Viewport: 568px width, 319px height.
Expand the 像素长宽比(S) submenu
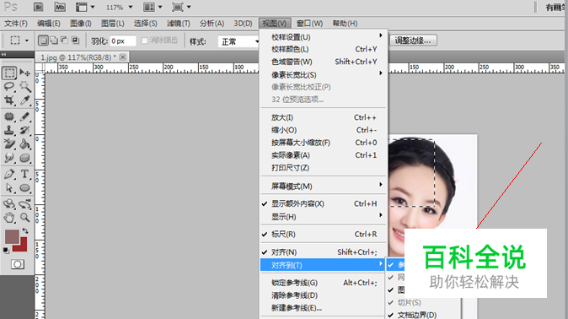point(324,75)
